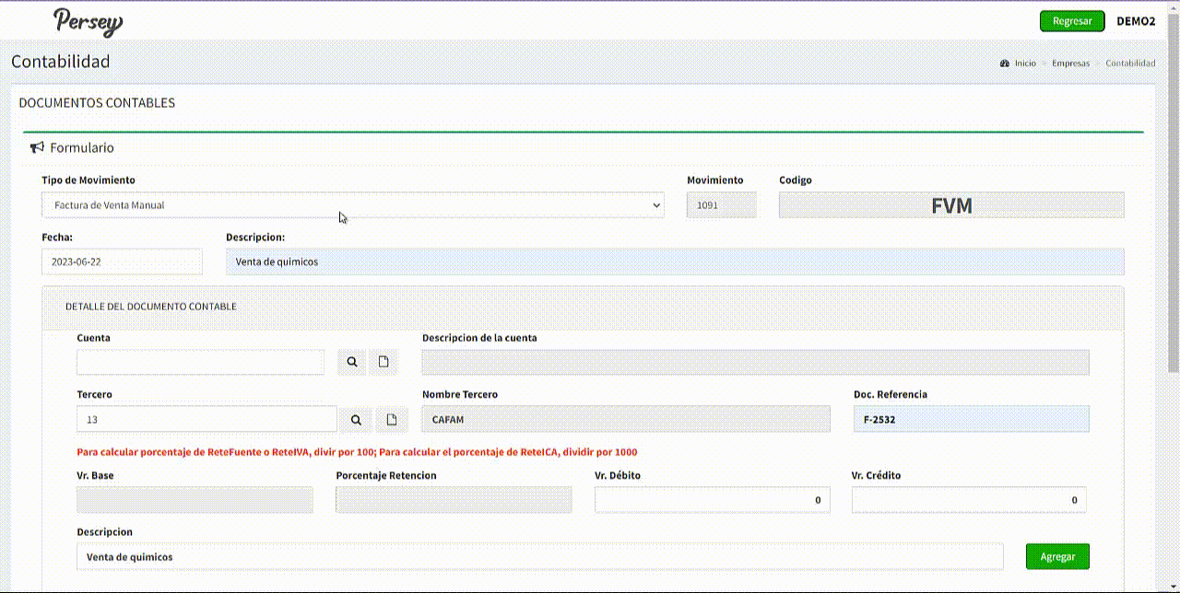Go to Inicio breadcrumb link

click(1025, 64)
